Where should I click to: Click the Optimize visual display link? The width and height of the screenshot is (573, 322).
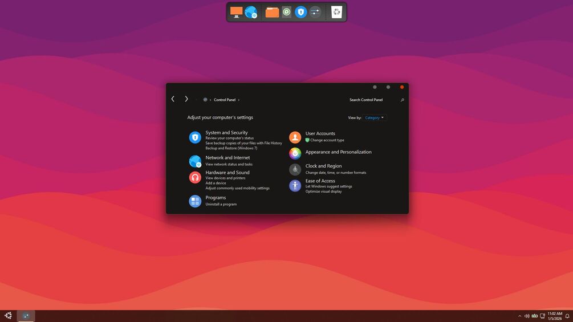click(324, 191)
